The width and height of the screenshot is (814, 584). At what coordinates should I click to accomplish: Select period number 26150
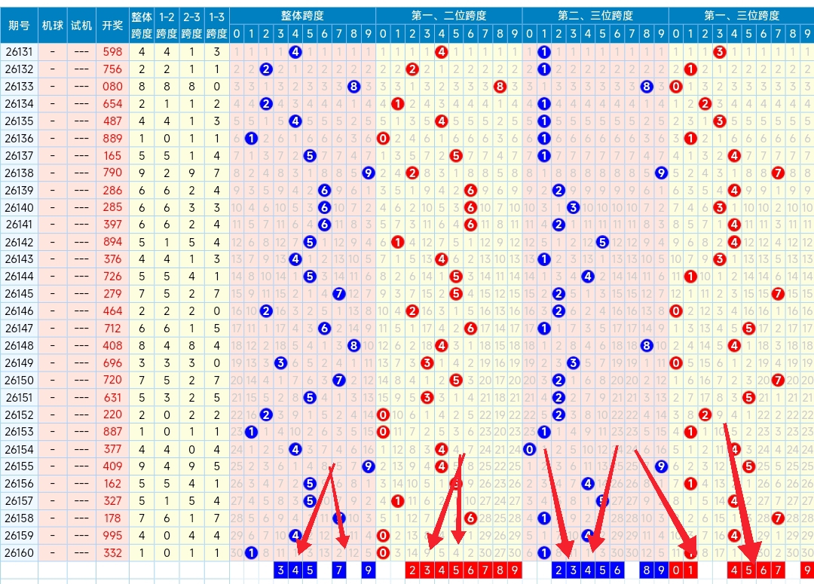click(19, 380)
